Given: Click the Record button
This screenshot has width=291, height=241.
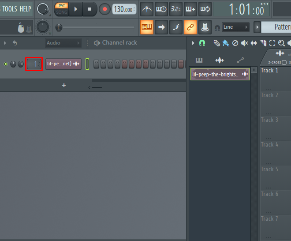Looking at the screenshot, I should pos(104,9).
